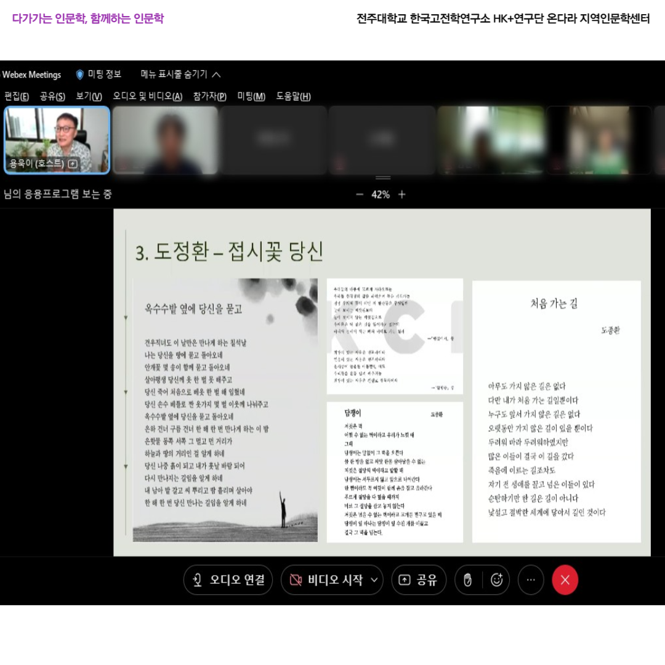Image resolution: width=665 pixels, height=665 pixels.
Task: Open the 참가자(P) menu
Action: [209, 96]
